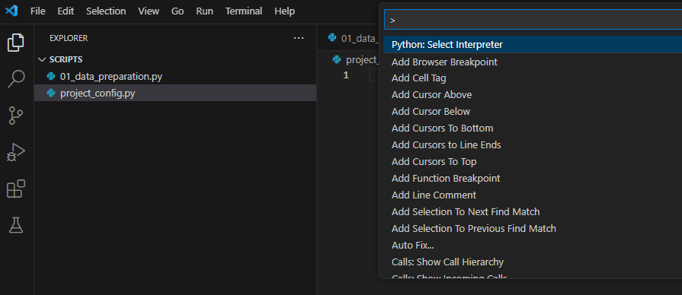Click the VS Code logo icon
This screenshot has height=295, width=682.
[x=11, y=11]
